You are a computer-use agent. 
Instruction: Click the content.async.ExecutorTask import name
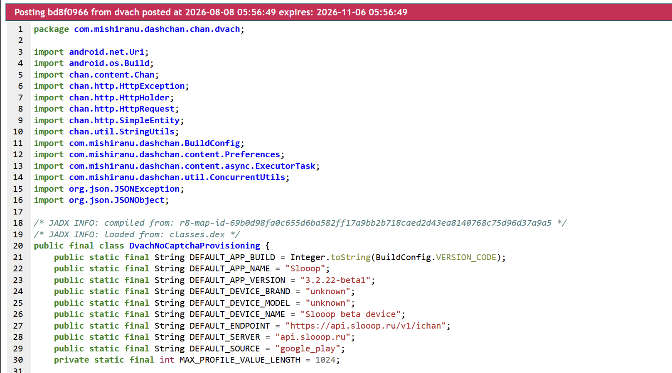(x=192, y=166)
